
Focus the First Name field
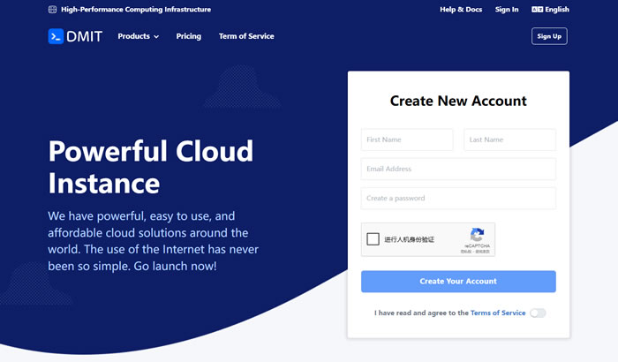(407, 140)
